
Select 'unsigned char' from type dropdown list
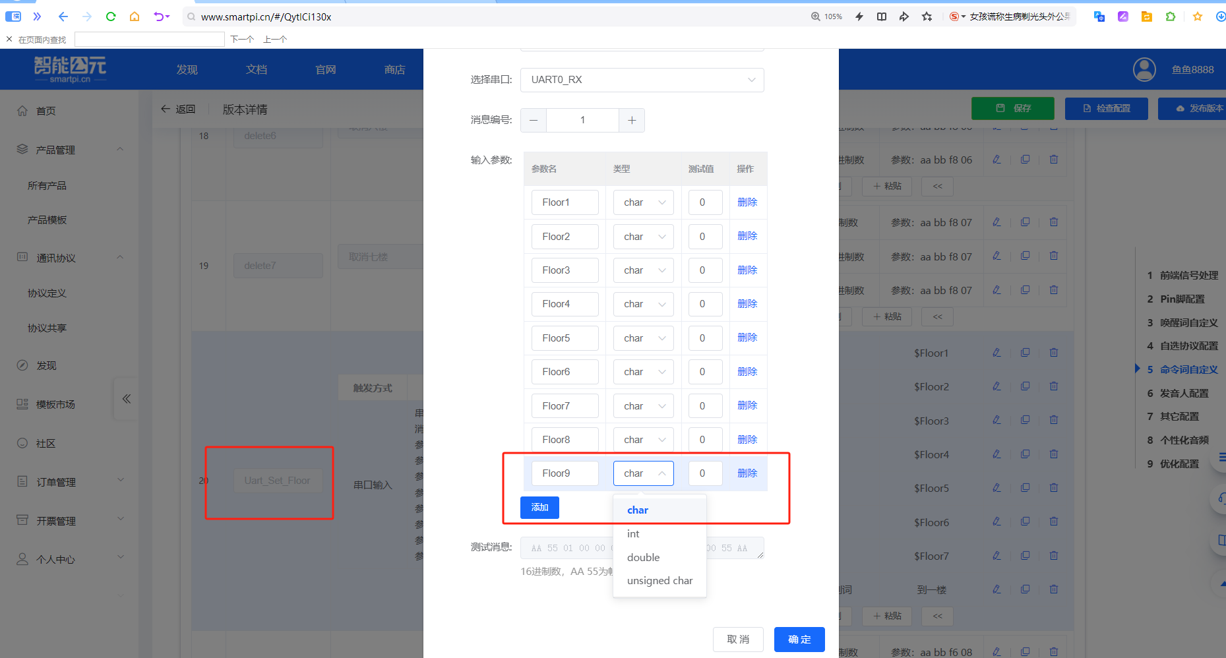659,581
